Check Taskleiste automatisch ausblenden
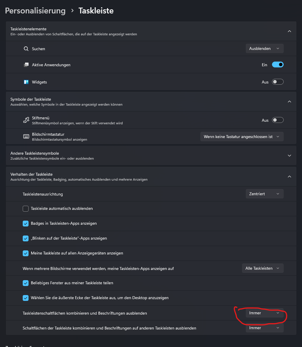 click(x=26, y=209)
